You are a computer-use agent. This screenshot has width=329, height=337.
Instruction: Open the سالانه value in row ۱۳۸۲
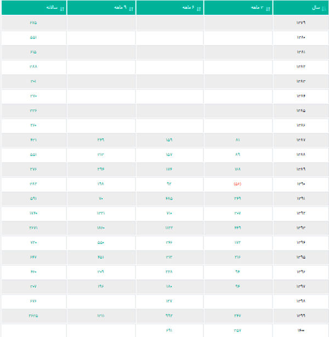pyautogui.click(x=33, y=66)
